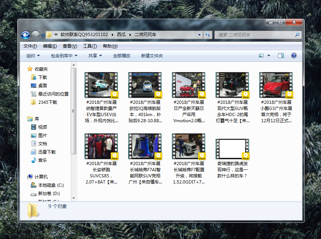Screen dimensions: 321x239
Task: Click the navigation pane scroll down arrow
Action: point(74,198)
